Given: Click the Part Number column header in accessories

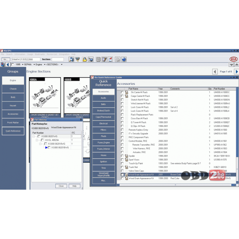Looking at the screenshot, I should (x=225, y=89).
